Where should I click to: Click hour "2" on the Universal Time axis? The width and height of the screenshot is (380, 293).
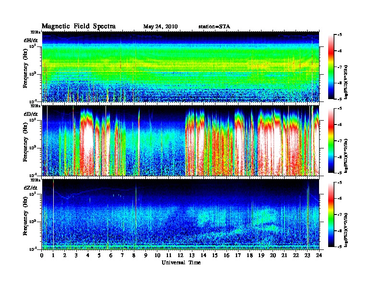[65, 256]
